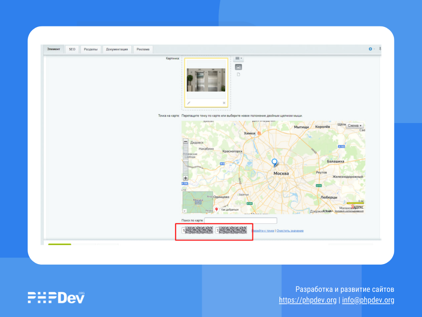The height and width of the screenshot is (317, 422).
Task: Click the Королёв label on the map
Action: tap(322, 127)
